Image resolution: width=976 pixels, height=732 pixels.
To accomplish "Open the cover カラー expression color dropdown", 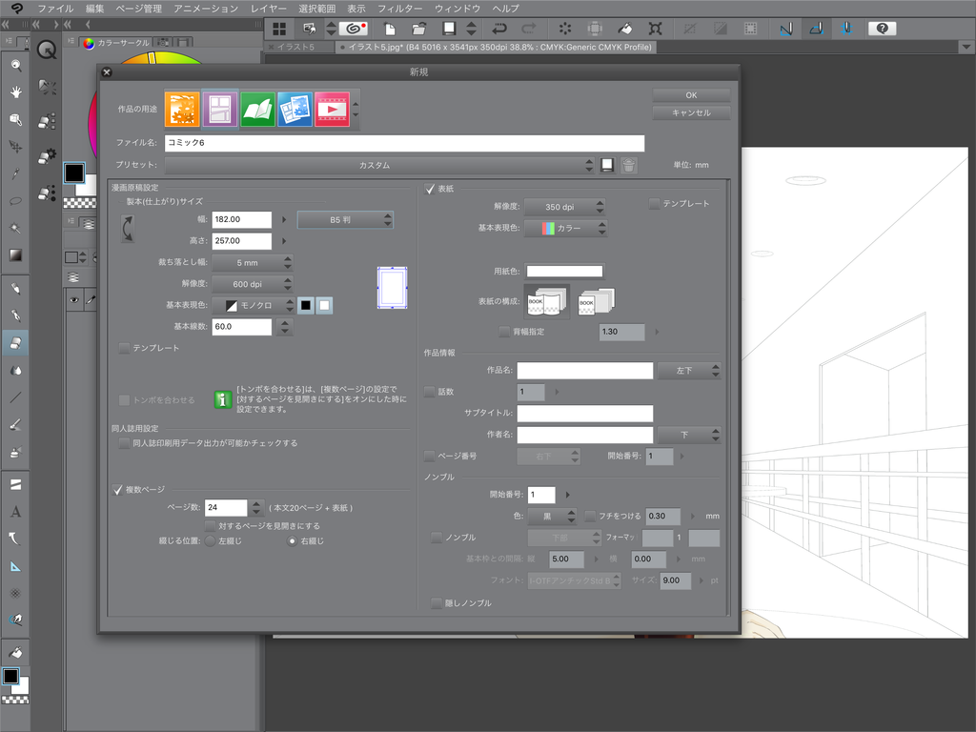I will (x=566, y=229).
